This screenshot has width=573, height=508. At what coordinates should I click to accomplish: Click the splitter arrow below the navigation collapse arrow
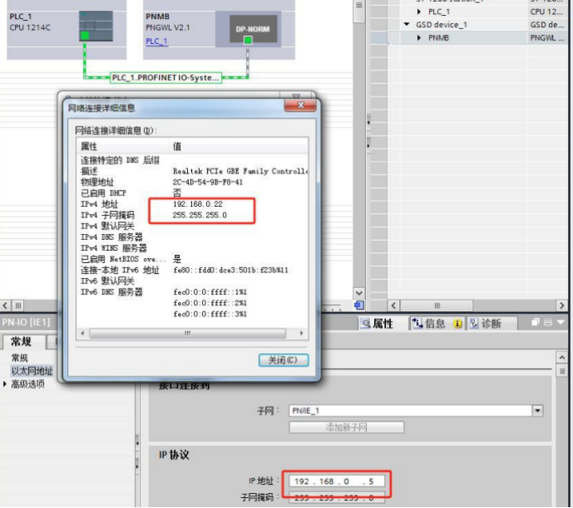[137, 467]
